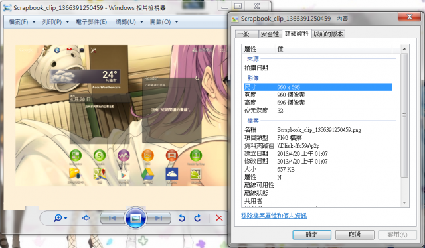Close the properties dialog with red X
The width and height of the screenshot is (425, 248).
[410, 17]
